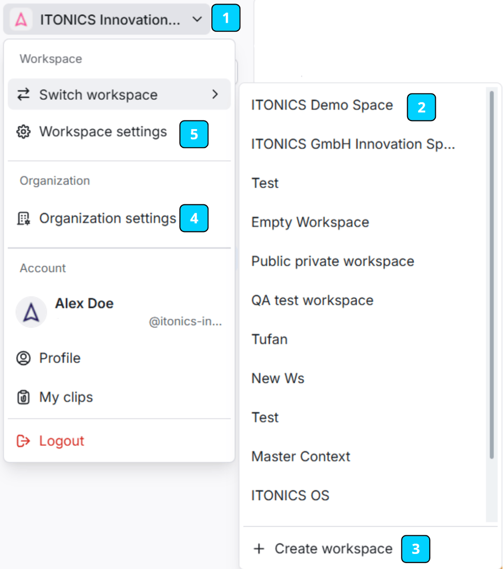Click Alex Doe's avatar image
This screenshot has width=503, height=569.
coord(31,312)
